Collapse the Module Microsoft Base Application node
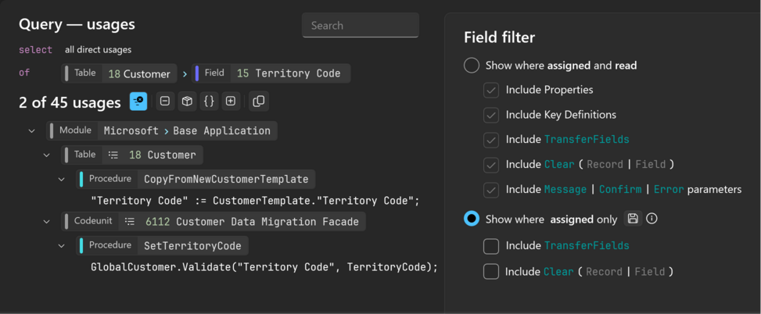The image size is (761, 314). [x=32, y=131]
